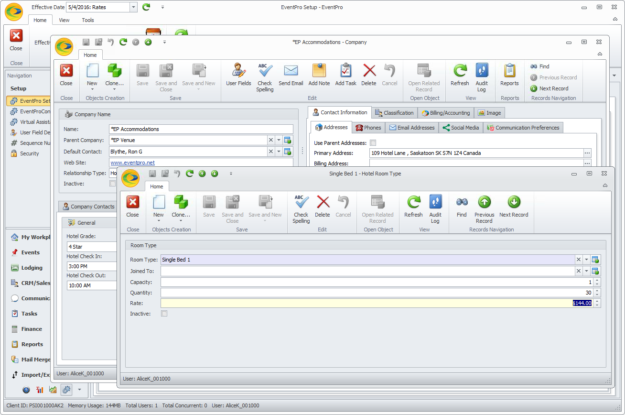Open the www.eventpro.net web site link
This screenshot has width=625, height=415.
[133, 163]
